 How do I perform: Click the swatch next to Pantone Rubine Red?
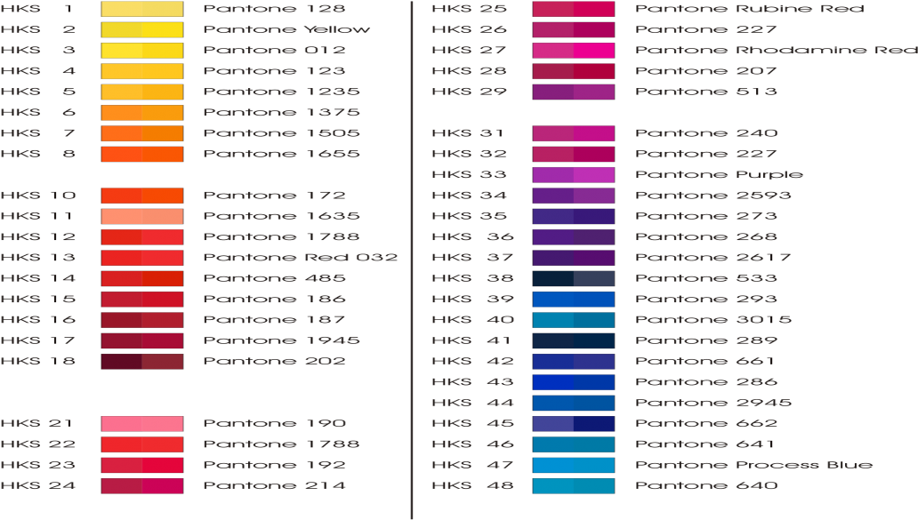point(574,9)
